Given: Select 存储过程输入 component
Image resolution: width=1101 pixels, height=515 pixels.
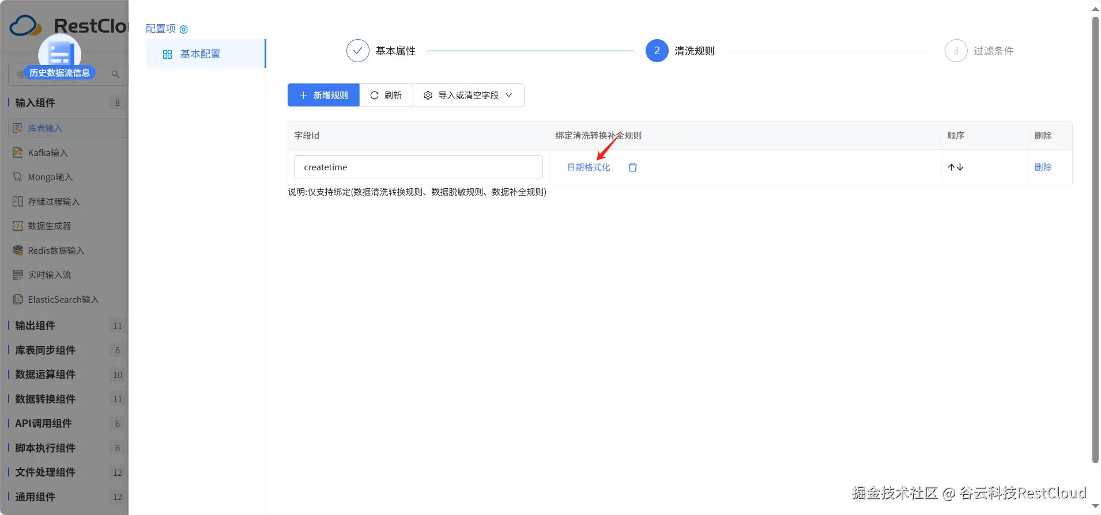Looking at the screenshot, I should (46, 201).
